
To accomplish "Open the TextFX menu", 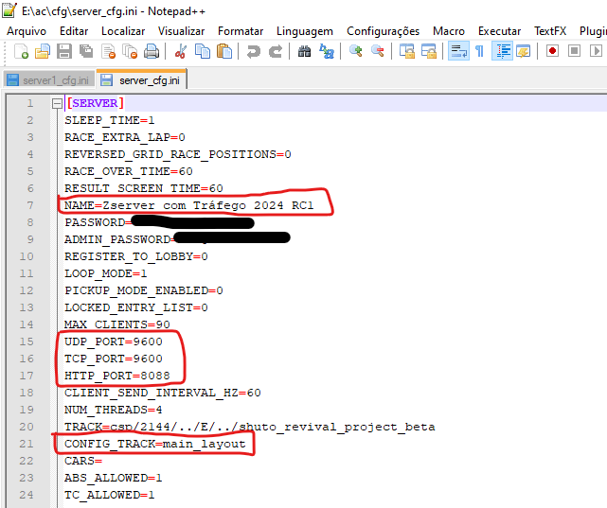I will 550,31.
